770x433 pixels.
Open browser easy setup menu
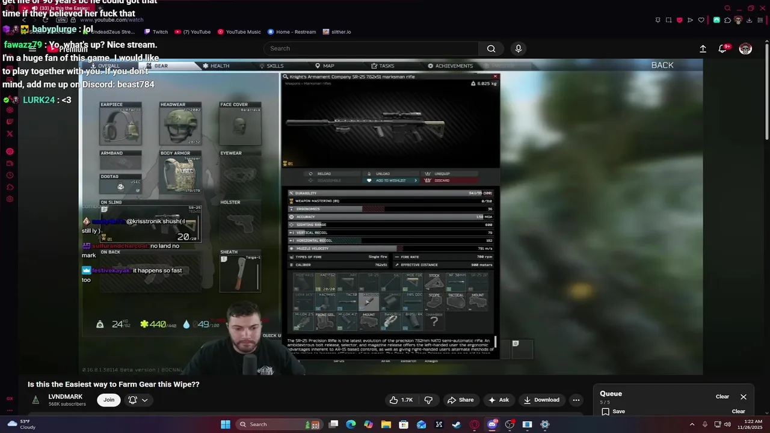pyautogui.click(x=760, y=20)
